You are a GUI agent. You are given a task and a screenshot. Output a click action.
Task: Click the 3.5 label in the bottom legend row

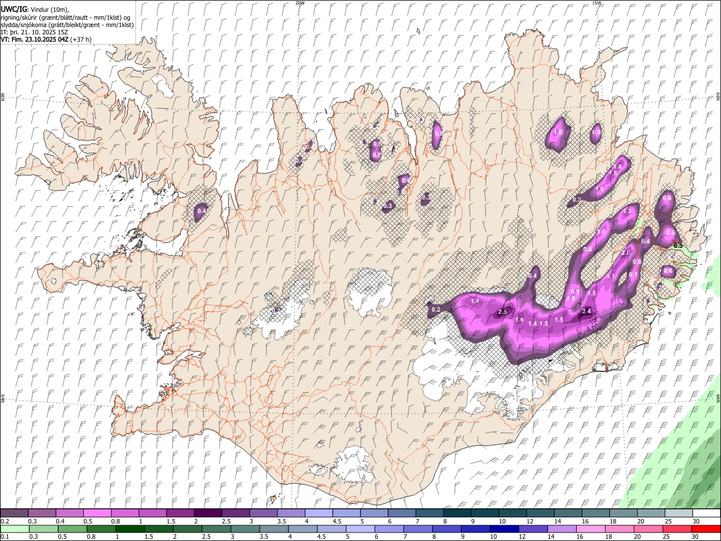(264, 537)
